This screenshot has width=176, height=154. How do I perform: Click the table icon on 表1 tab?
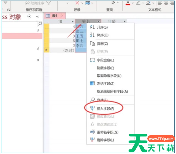(48, 16)
